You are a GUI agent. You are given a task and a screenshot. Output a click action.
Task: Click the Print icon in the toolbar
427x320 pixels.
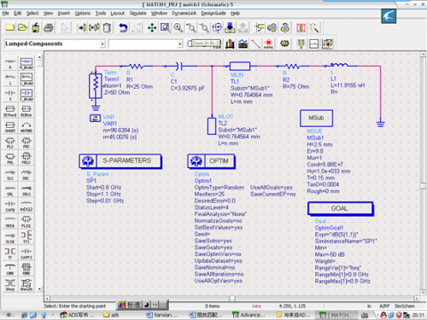point(49,27)
